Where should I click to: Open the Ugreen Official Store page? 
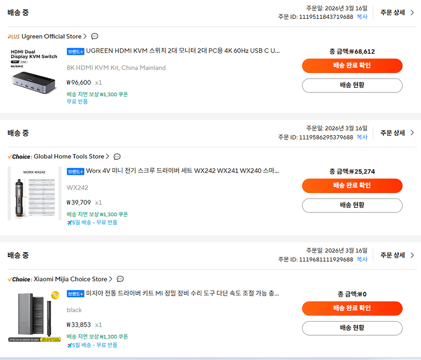51,37
